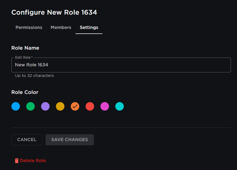
Task: Click the checked orange role color
Action: click(75, 106)
